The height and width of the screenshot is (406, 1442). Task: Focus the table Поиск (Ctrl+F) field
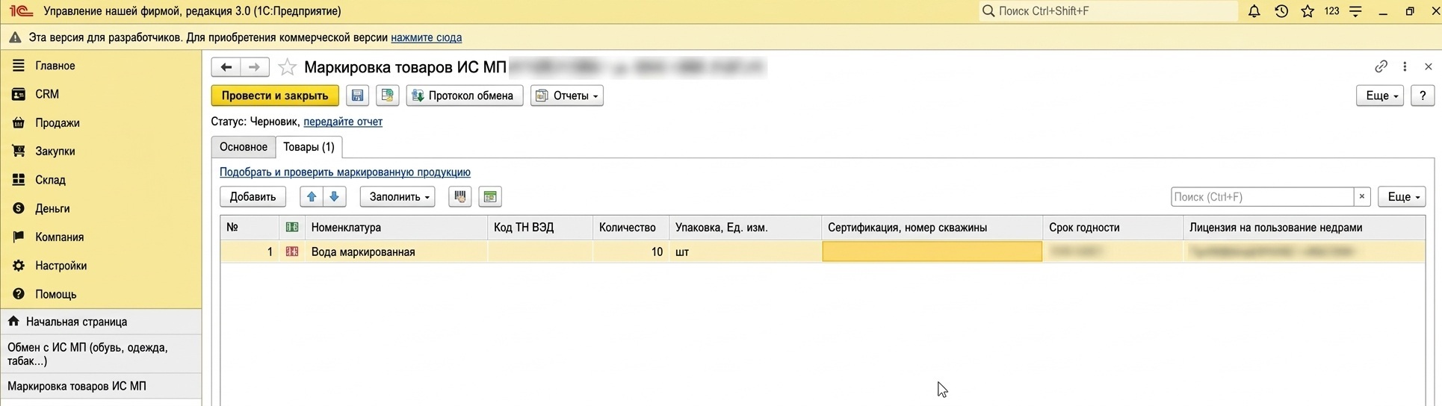[x=1262, y=197]
